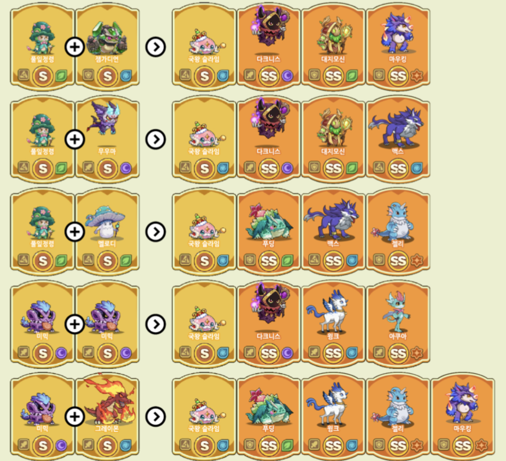Click the purple moon element icon on 무우마 card
Image resolution: width=506 pixels, height=461 pixels.
tap(126, 168)
